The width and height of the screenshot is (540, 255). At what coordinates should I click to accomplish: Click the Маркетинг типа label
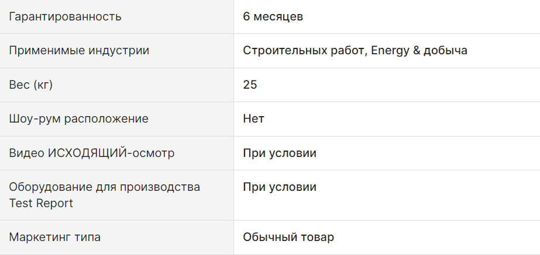pyautogui.click(x=55, y=237)
